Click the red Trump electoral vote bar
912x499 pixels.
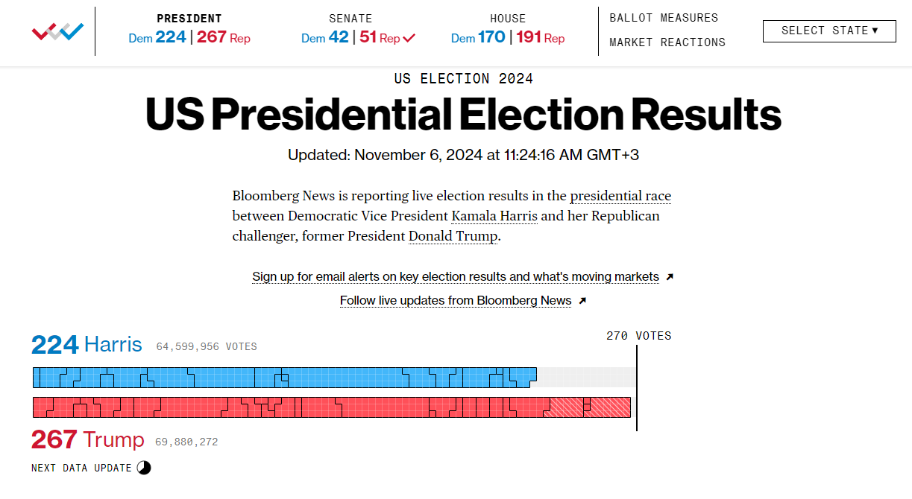point(332,407)
